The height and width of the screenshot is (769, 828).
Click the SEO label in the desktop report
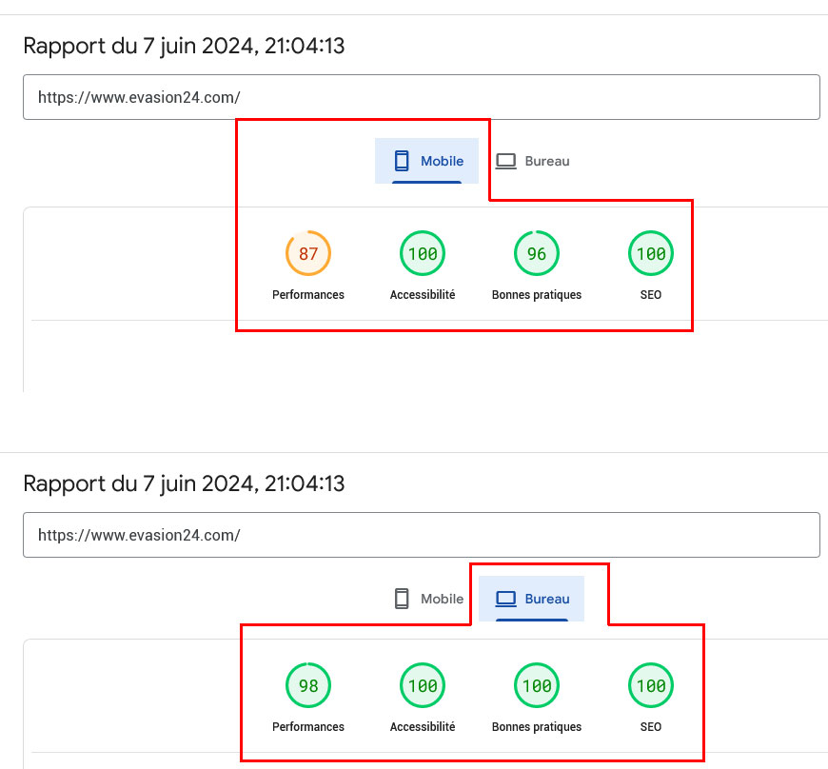tap(651, 727)
